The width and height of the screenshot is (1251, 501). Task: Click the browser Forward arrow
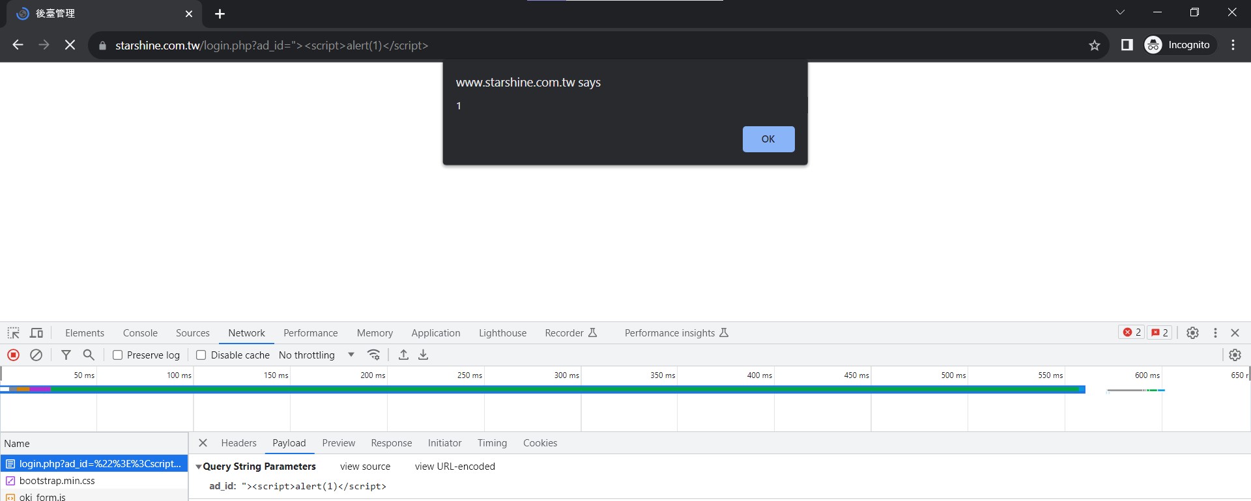click(x=44, y=45)
